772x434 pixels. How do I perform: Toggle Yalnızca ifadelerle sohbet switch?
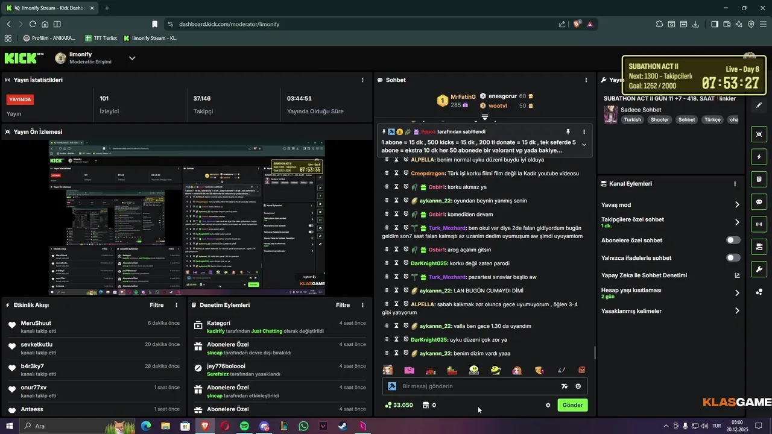(x=733, y=258)
